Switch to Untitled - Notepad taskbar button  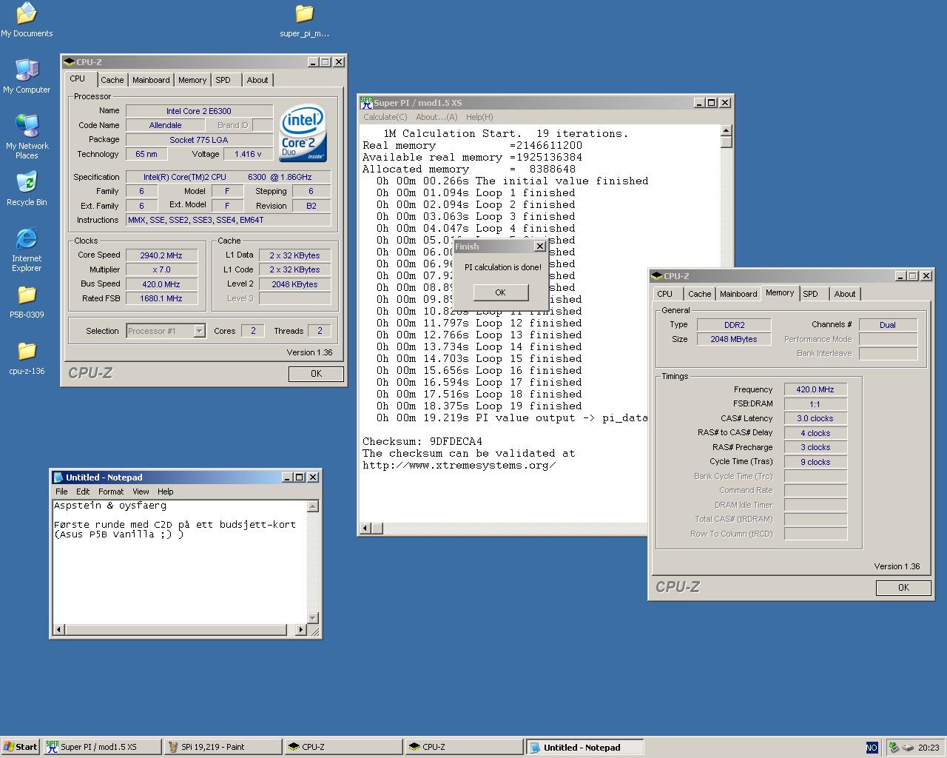pos(584,747)
